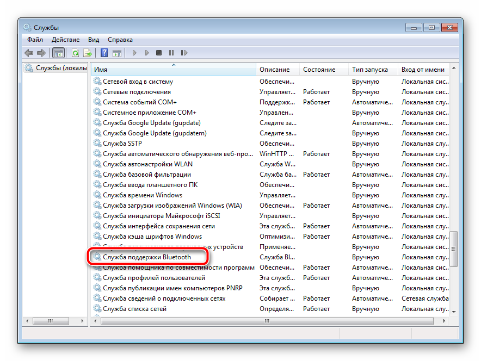Open the Вид menu

click(x=94, y=40)
